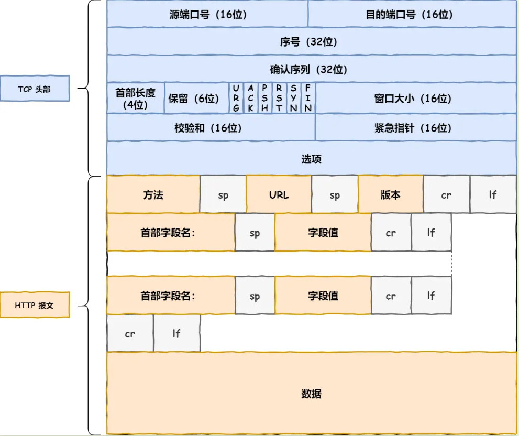Click the 'TCP 头部' label box
The width and height of the screenshot is (519, 436).
35,89
